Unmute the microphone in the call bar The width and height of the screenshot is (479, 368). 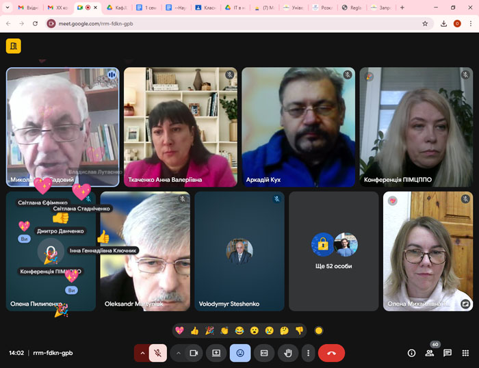pos(157,353)
